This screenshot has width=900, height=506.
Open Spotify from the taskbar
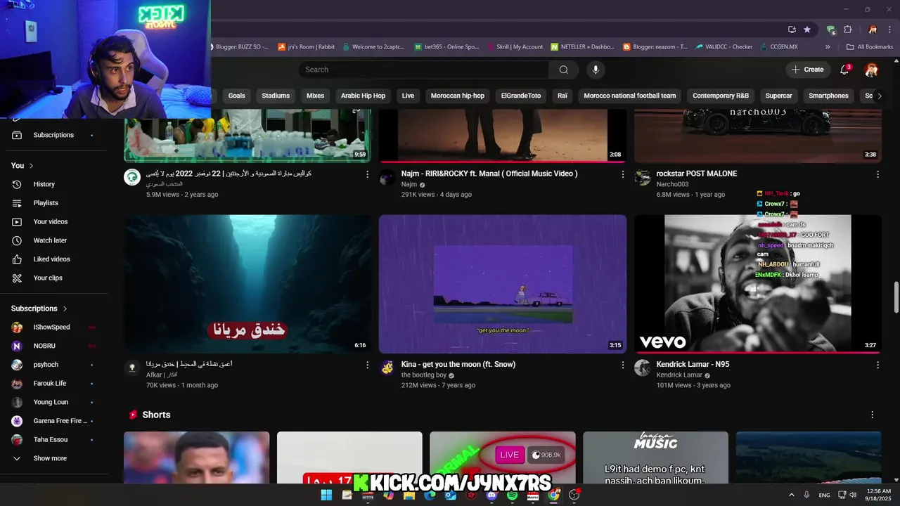tap(512, 495)
